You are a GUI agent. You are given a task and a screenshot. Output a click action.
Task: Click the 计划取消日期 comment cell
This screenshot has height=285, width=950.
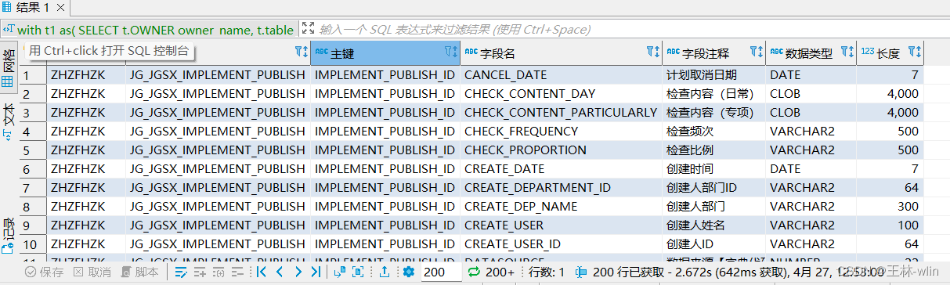713,75
